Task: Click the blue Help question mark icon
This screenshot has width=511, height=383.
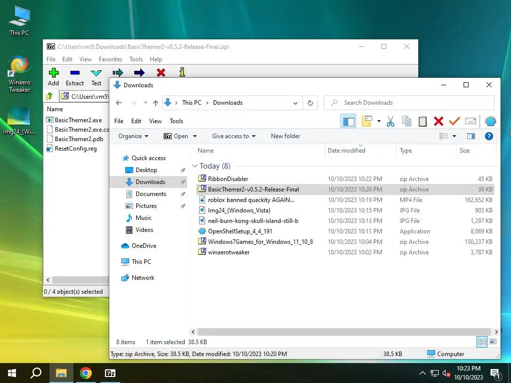Action: click(x=489, y=136)
